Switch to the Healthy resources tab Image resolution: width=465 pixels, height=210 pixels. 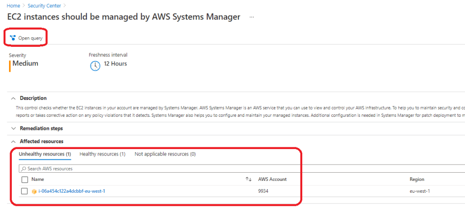pyautogui.click(x=102, y=155)
